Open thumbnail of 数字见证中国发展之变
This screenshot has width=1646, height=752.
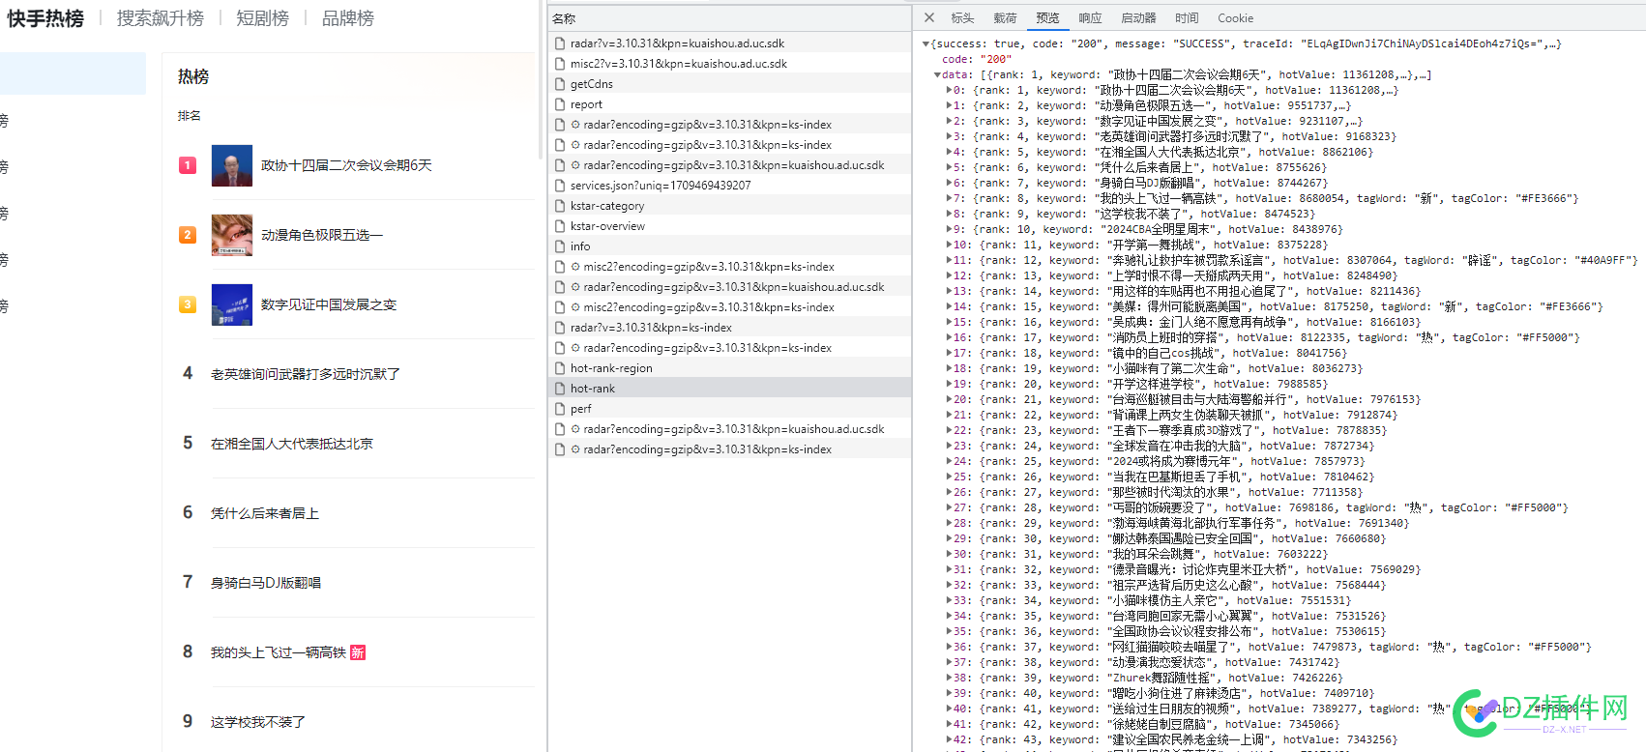coord(232,304)
